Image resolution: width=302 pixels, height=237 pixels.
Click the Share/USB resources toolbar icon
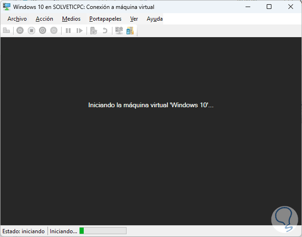(130, 31)
